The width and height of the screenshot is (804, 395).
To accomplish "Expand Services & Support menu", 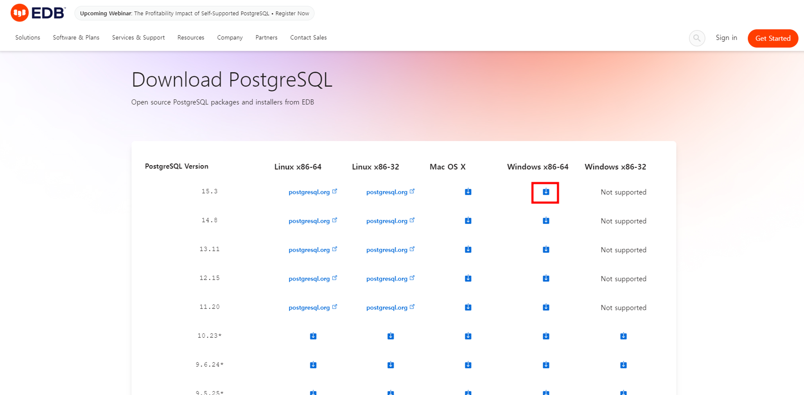I will (x=138, y=38).
